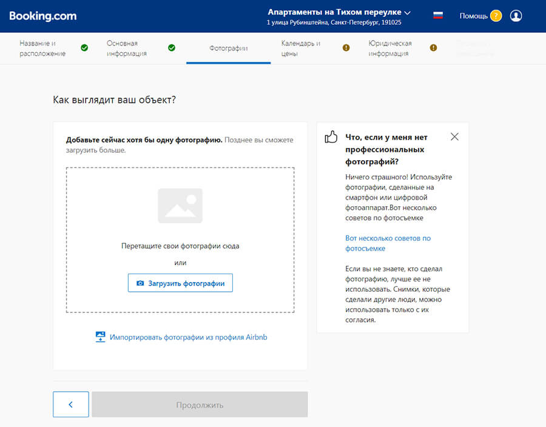Click the Продолжить button
This screenshot has height=427, width=546.
(200, 405)
